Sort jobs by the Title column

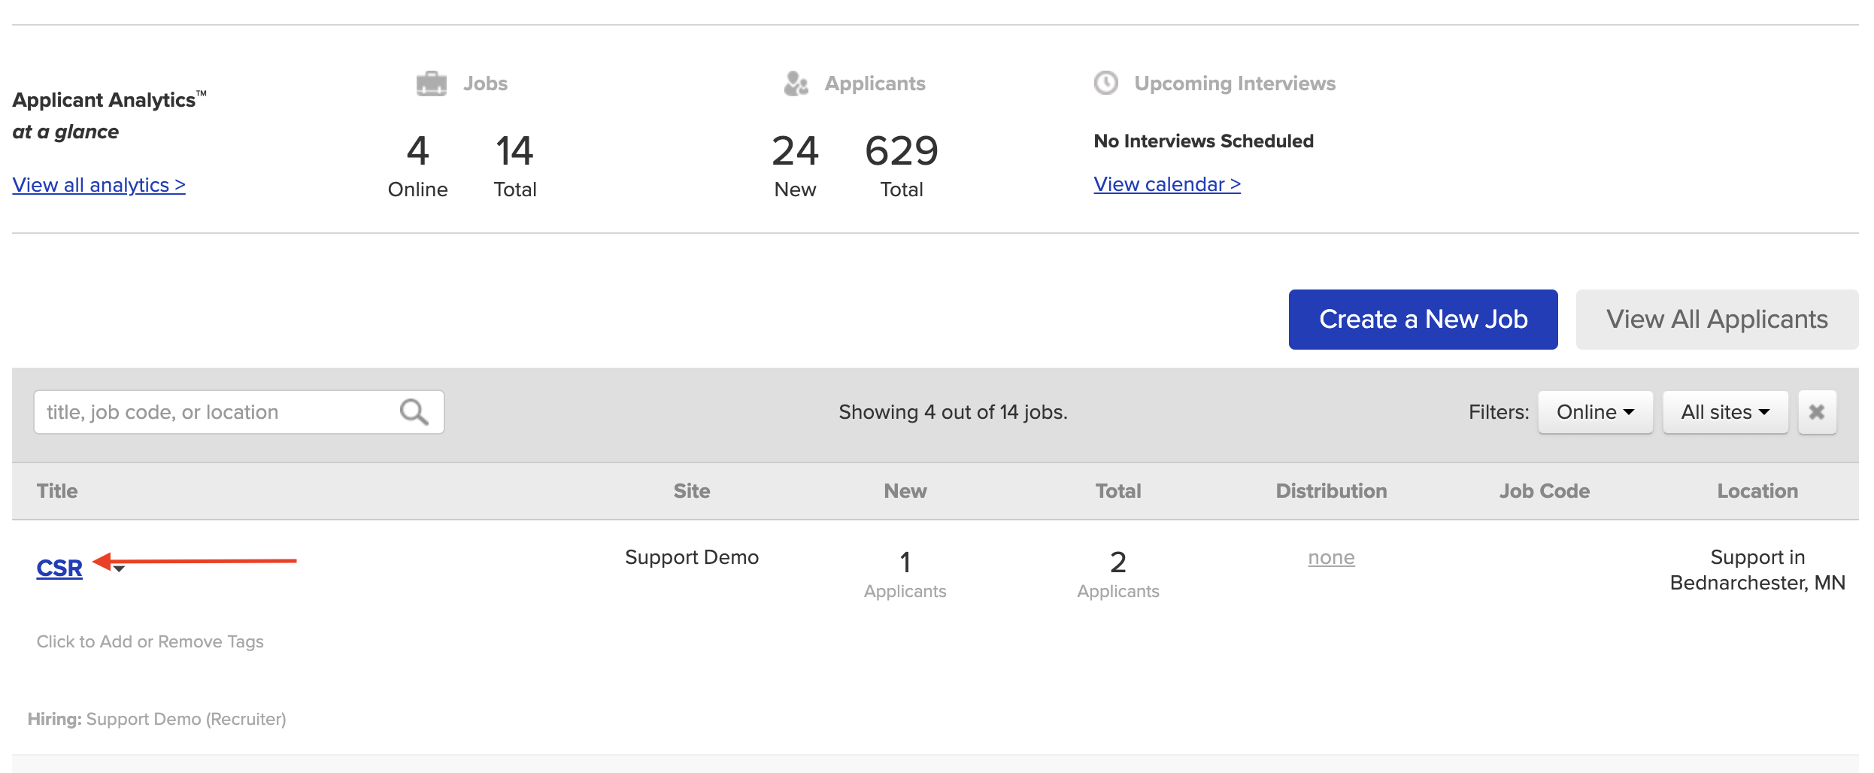click(x=56, y=490)
